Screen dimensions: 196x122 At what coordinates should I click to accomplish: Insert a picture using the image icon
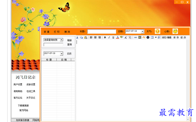point(140,38)
